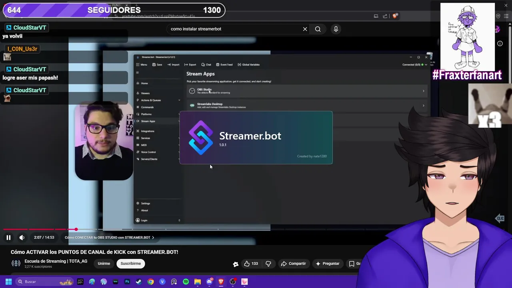This screenshot has width=512, height=288.
Task: Open channel name Escuela de Streaming | TOTA_AG
Action: (x=56, y=261)
